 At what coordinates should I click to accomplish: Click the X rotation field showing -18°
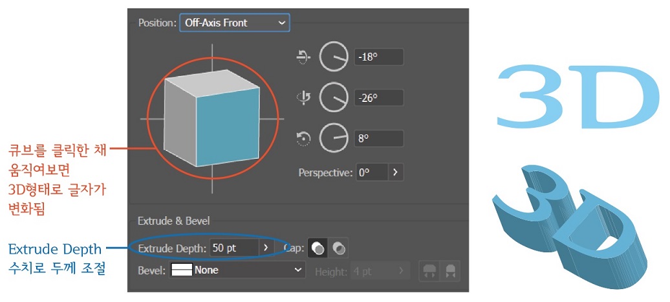pyautogui.click(x=379, y=57)
